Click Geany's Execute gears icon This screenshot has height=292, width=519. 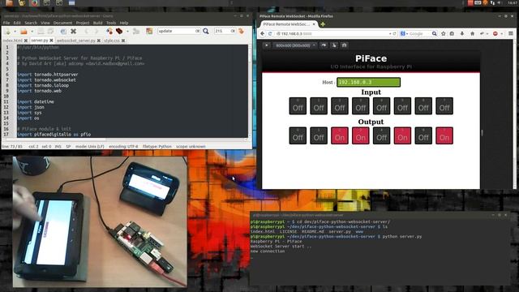(136, 31)
